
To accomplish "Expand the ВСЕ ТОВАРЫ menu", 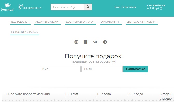I will point(20,22).
